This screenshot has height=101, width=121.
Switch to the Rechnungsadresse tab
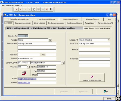(56, 23)
